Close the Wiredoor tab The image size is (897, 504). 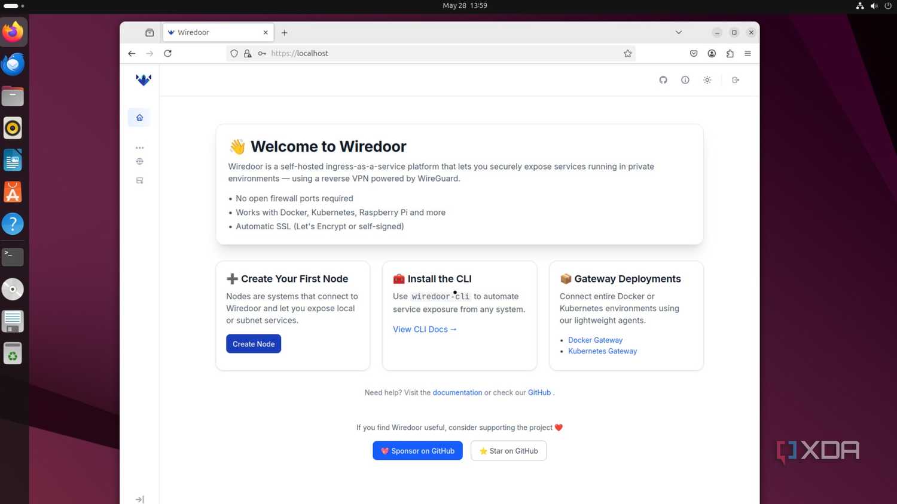[266, 32]
